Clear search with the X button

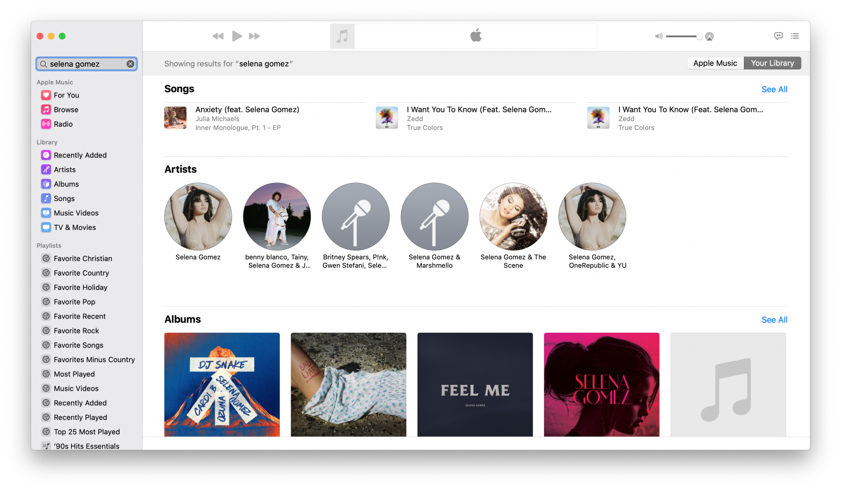pos(130,64)
